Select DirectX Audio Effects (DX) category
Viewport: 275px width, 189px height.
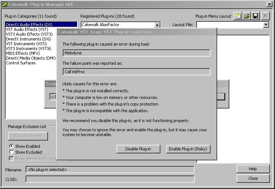click(41, 25)
